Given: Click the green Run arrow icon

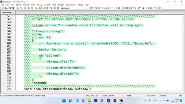Looking at the screenshot, I should 48,8.
